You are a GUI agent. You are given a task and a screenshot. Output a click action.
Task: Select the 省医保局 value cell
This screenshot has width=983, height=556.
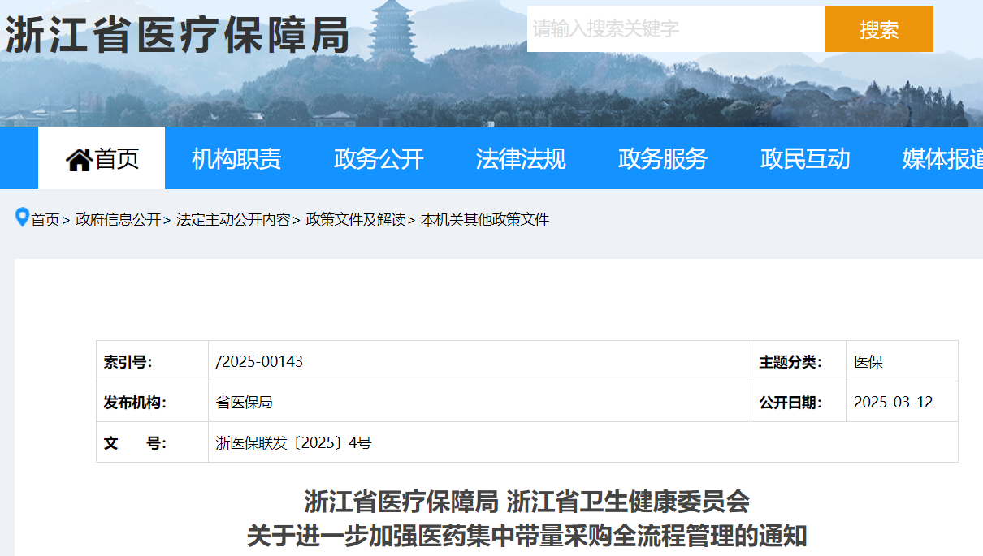pos(479,402)
